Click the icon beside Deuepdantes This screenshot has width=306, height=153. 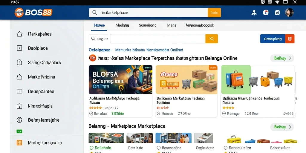(19, 91)
